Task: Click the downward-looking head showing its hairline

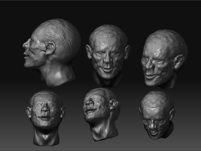Action: point(157,115)
